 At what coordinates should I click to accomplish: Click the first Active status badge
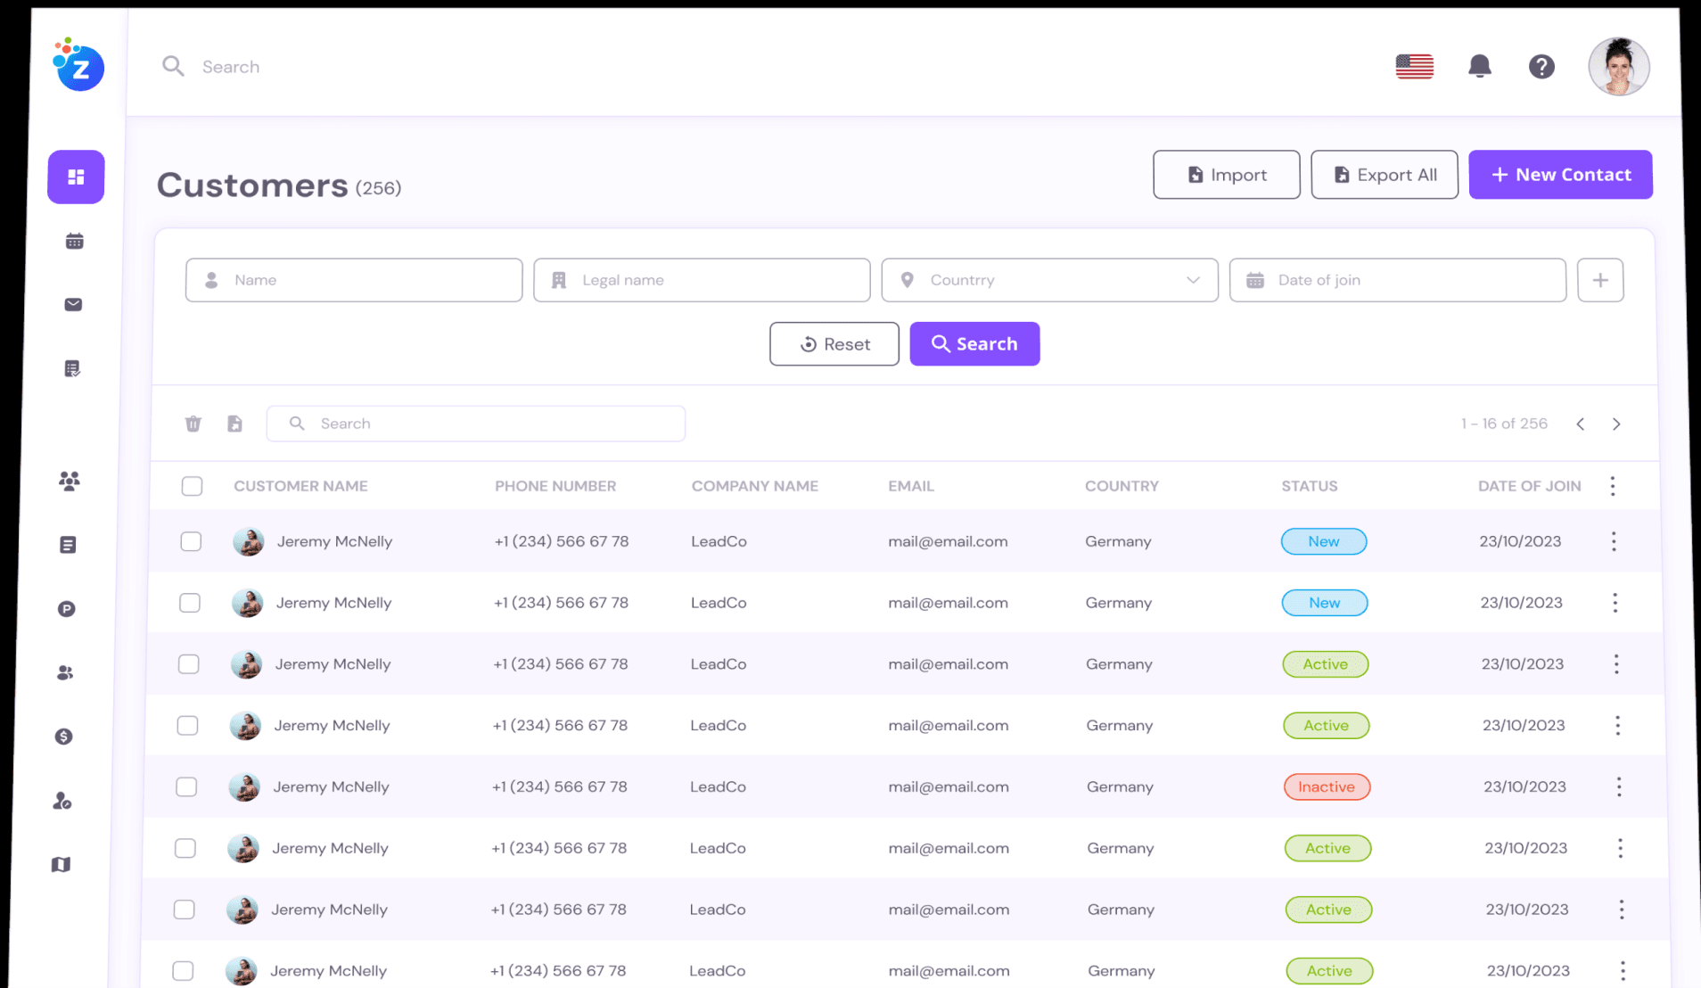[1326, 664]
